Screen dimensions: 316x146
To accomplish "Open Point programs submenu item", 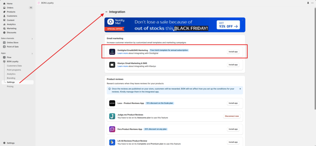I will [x=14, y=70].
